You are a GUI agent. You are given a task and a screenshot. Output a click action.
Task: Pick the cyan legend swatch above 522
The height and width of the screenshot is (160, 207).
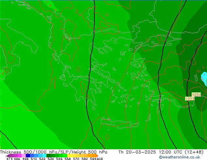[44, 155]
